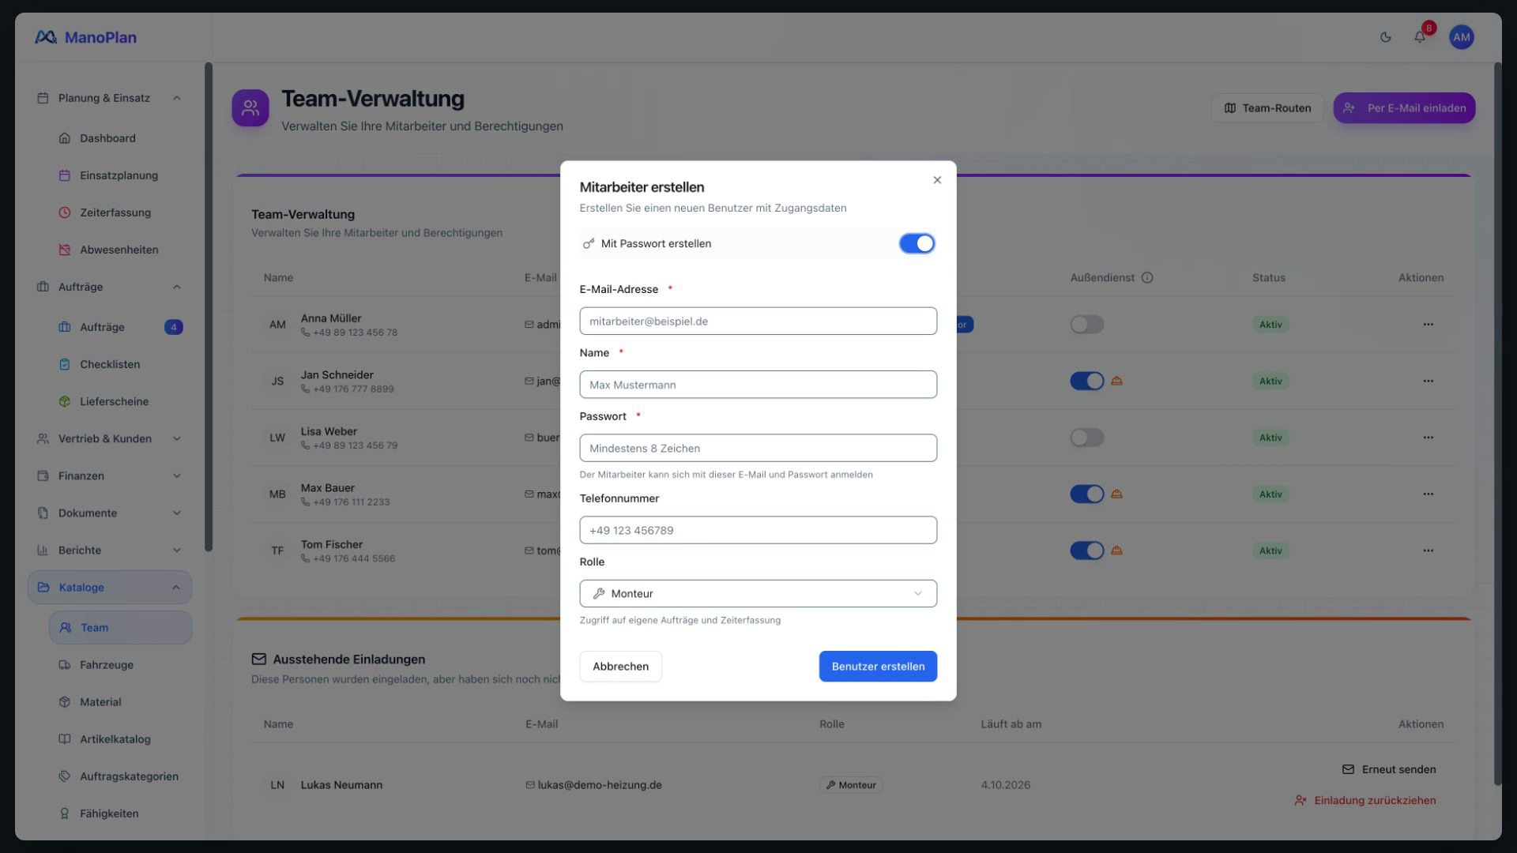
Task: Open Abwesenheiten page
Action: (120, 250)
